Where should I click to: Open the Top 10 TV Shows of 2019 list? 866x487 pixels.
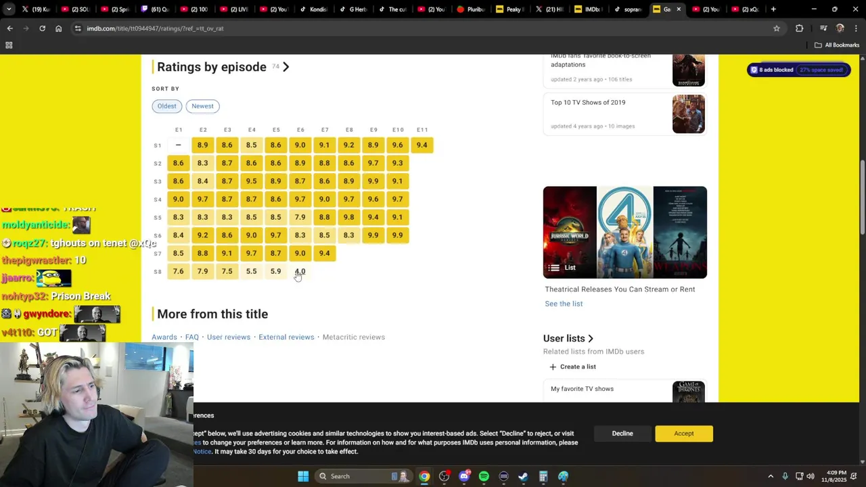tap(625, 114)
